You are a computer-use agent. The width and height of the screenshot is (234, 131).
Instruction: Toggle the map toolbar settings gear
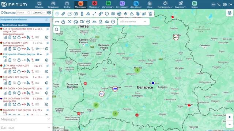(57, 14)
